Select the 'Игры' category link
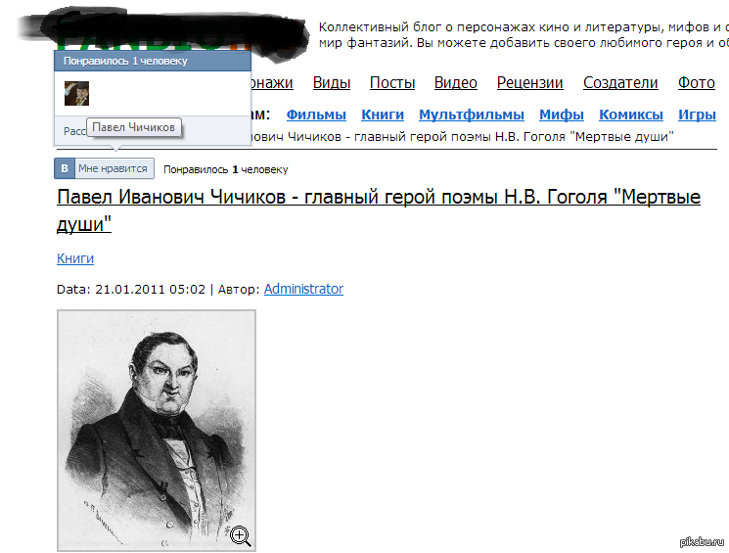Image resolution: width=729 pixels, height=553 pixels. tap(697, 115)
